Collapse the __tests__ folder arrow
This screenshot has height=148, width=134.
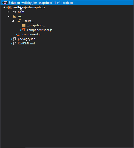[13, 21]
